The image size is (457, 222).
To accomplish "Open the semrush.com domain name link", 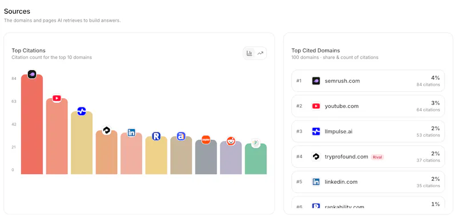I will coord(342,81).
